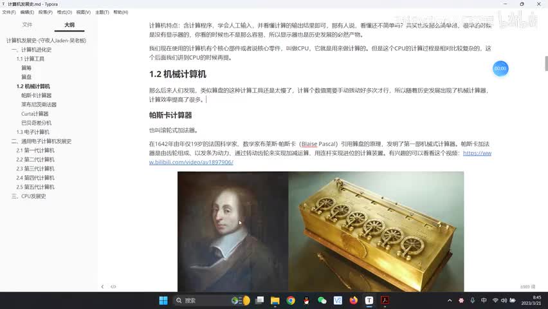Click the document's vertical scrollbar thumb
This screenshot has width=548, height=309.
coord(546,63)
